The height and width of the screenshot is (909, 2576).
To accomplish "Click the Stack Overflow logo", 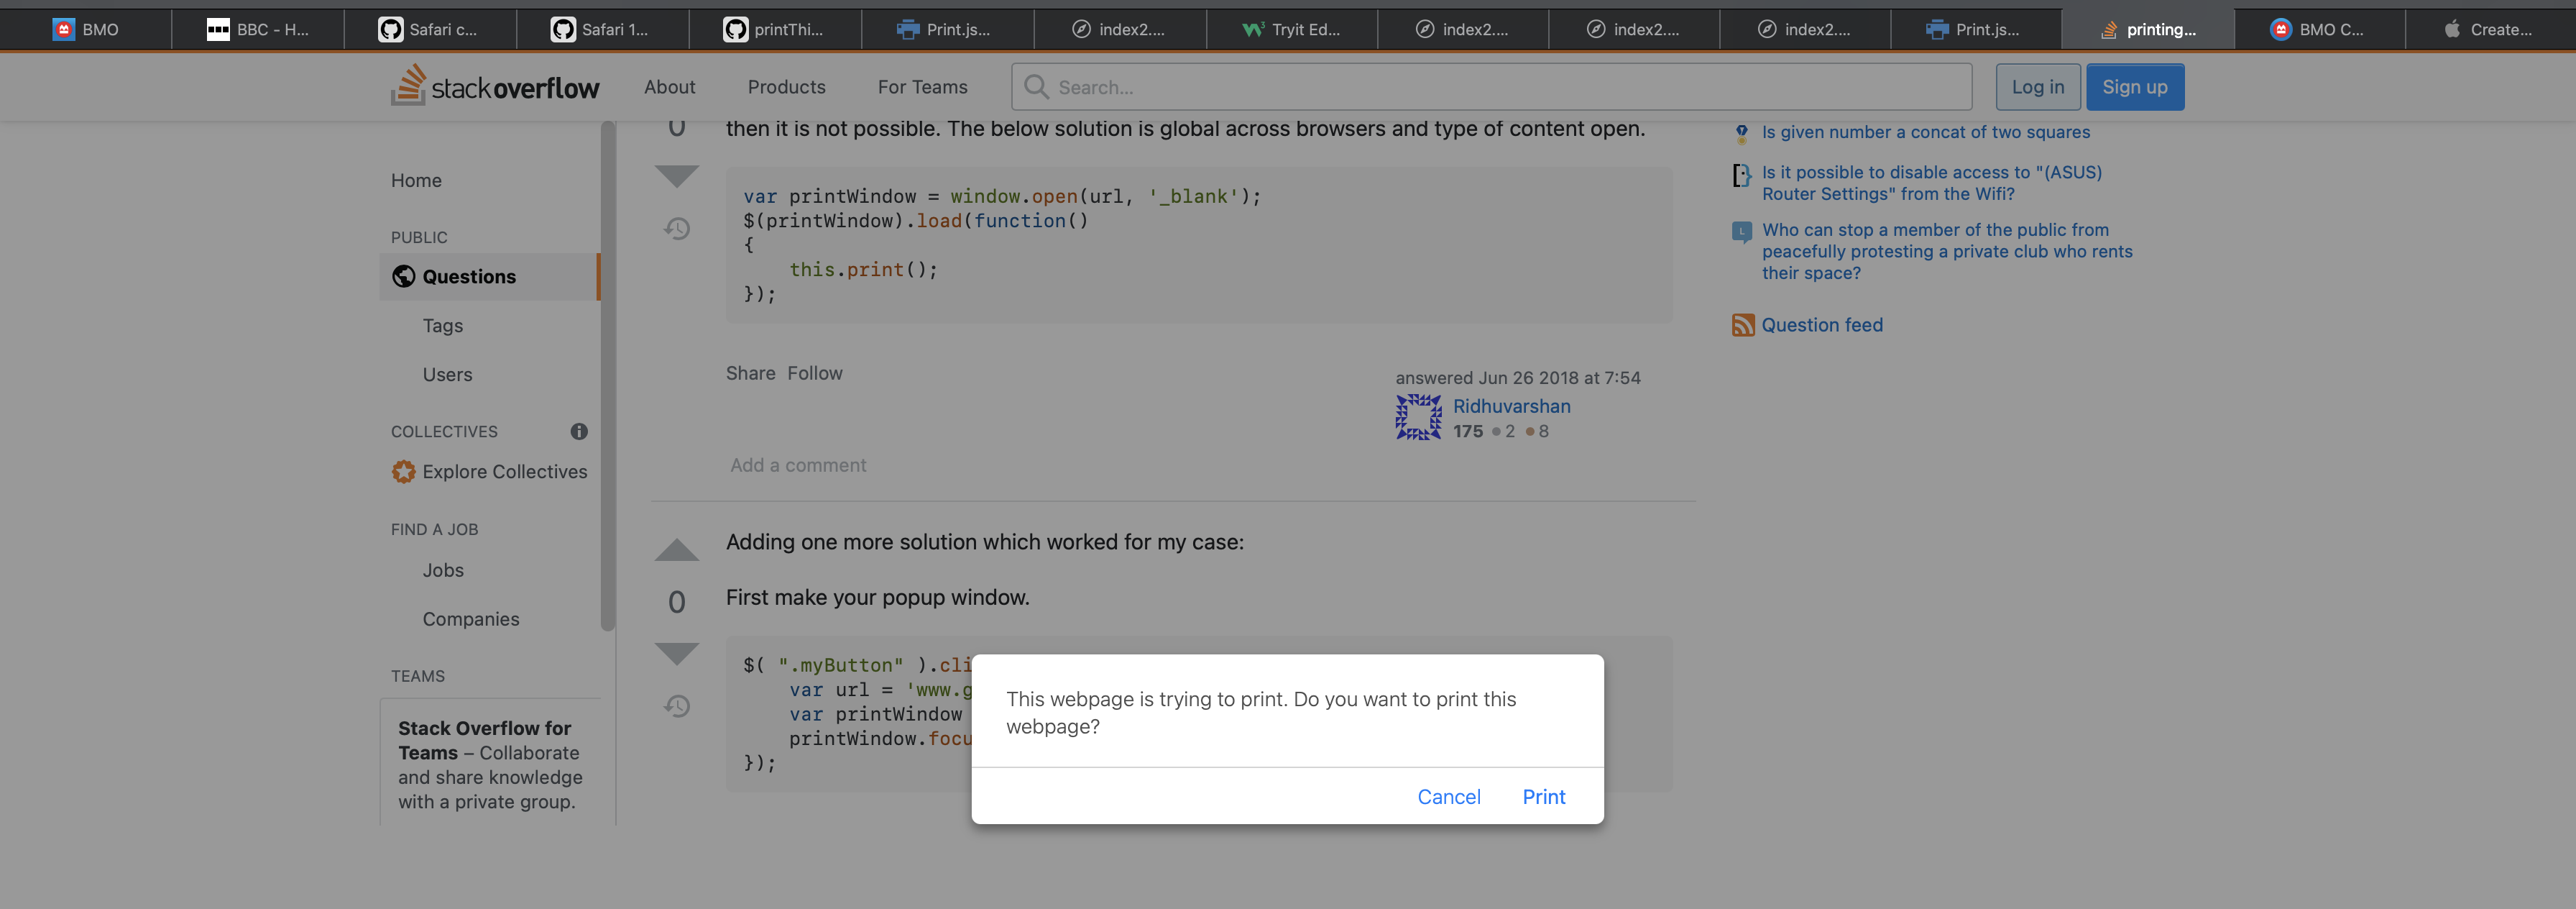I will pos(495,87).
